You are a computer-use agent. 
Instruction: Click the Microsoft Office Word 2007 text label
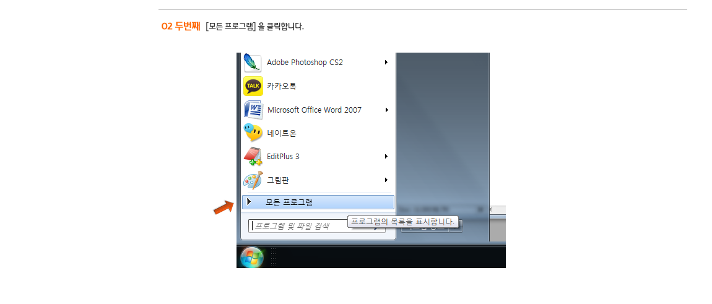tap(315, 110)
